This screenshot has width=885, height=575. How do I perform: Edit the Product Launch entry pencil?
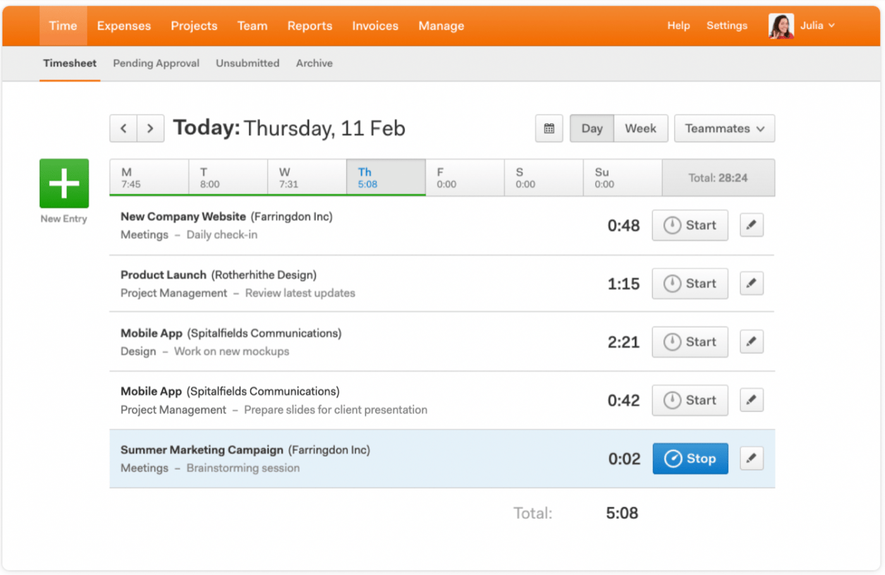pyautogui.click(x=751, y=283)
